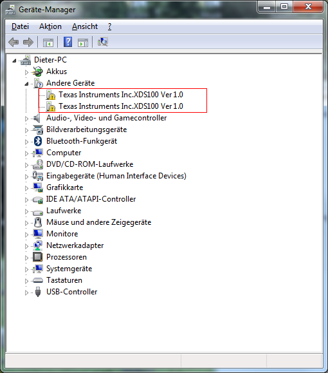Screen dimensions: 328x373
Task: Click the mouse icon for Mäuse und andere Zeigegeräte
Action: [x=38, y=222]
